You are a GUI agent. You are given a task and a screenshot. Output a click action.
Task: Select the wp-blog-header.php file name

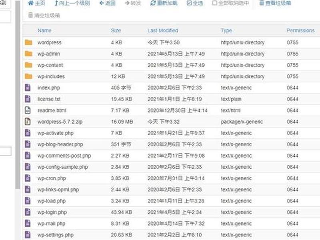coord(60,144)
